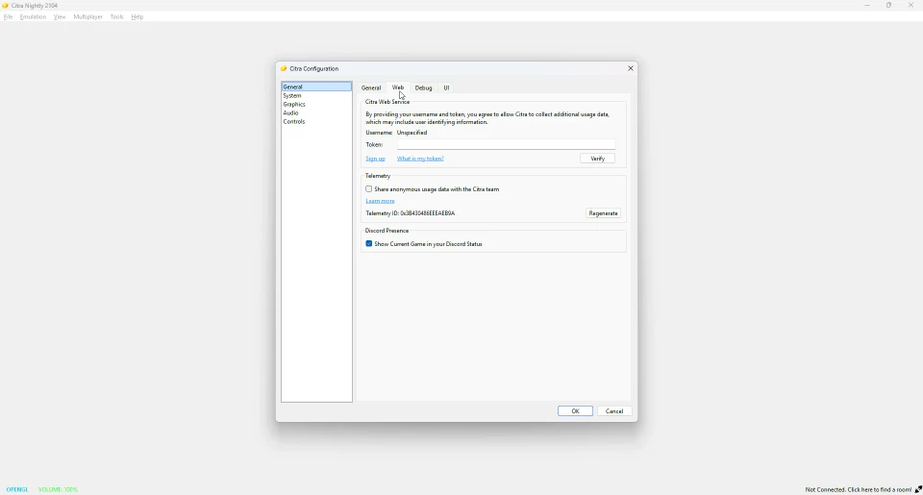Viewport: 923px width, 495px height.
Task: Open the Sign up link
Action: pyautogui.click(x=375, y=159)
